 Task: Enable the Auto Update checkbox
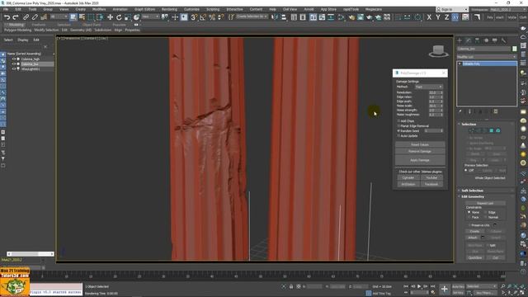point(398,135)
